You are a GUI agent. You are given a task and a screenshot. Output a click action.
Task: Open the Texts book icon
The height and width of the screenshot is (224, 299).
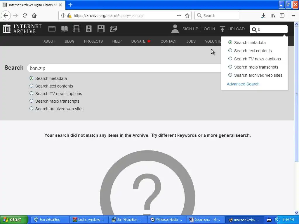pyautogui.click(x=64, y=29)
